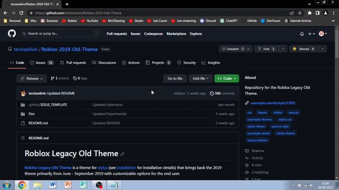Open the Dev folder
The height and width of the screenshot is (190, 339).
(32, 114)
